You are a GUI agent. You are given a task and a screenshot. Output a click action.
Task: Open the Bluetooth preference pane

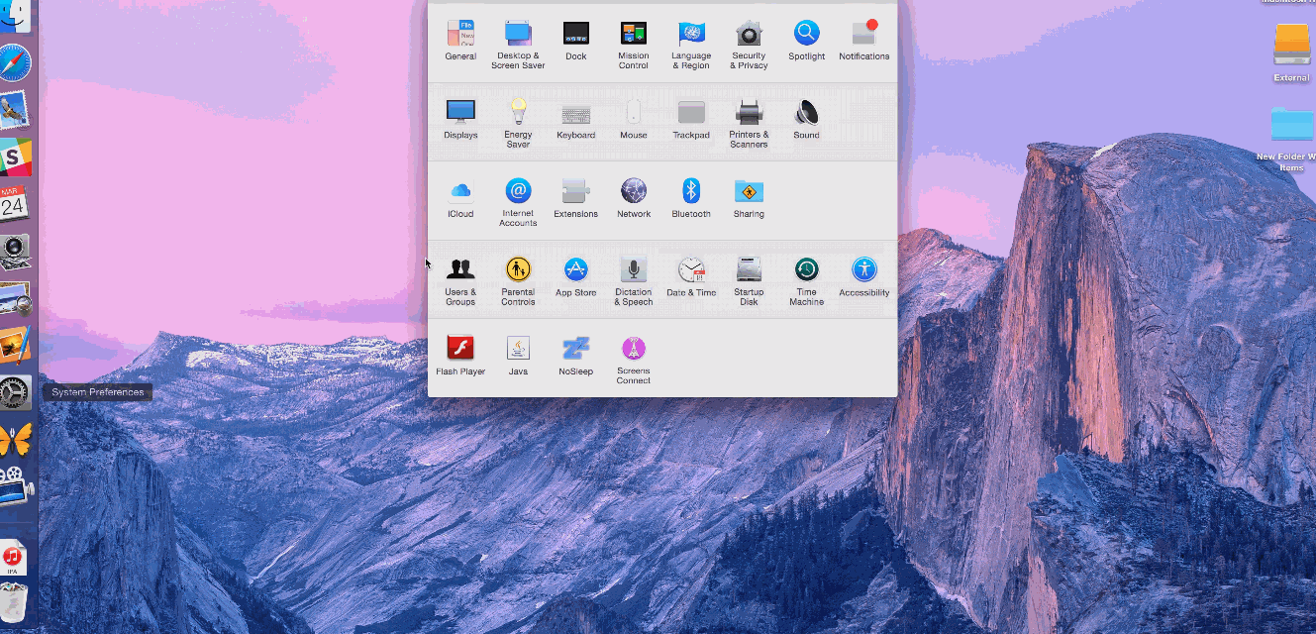click(x=691, y=198)
